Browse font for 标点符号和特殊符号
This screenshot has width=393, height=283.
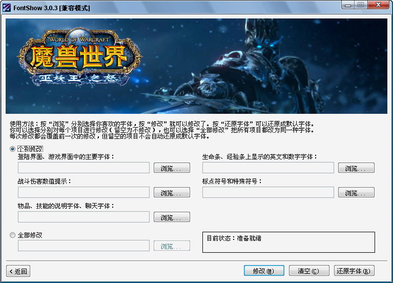(356, 192)
